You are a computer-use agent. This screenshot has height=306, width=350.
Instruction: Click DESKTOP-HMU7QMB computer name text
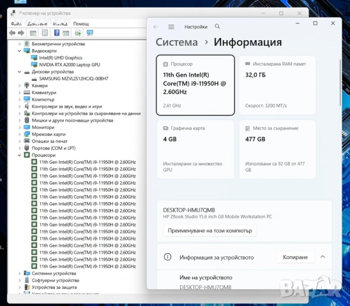pyautogui.click(x=189, y=210)
